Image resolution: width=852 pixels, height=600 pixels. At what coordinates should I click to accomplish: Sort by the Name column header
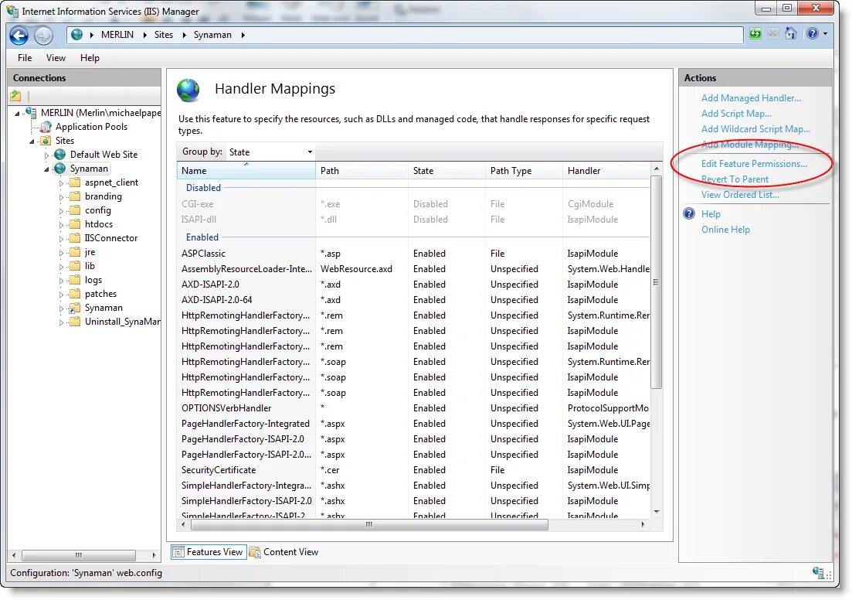click(x=246, y=171)
